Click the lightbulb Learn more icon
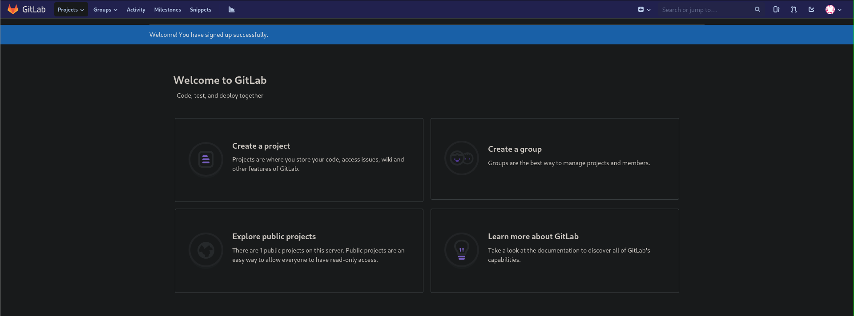 pos(462,250)
